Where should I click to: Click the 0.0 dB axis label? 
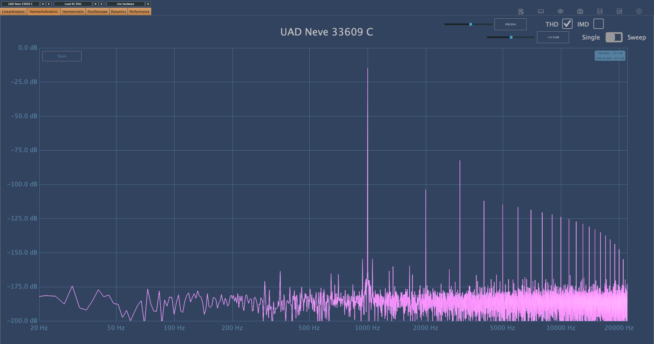pyautogui.click(x=28, y=48)
